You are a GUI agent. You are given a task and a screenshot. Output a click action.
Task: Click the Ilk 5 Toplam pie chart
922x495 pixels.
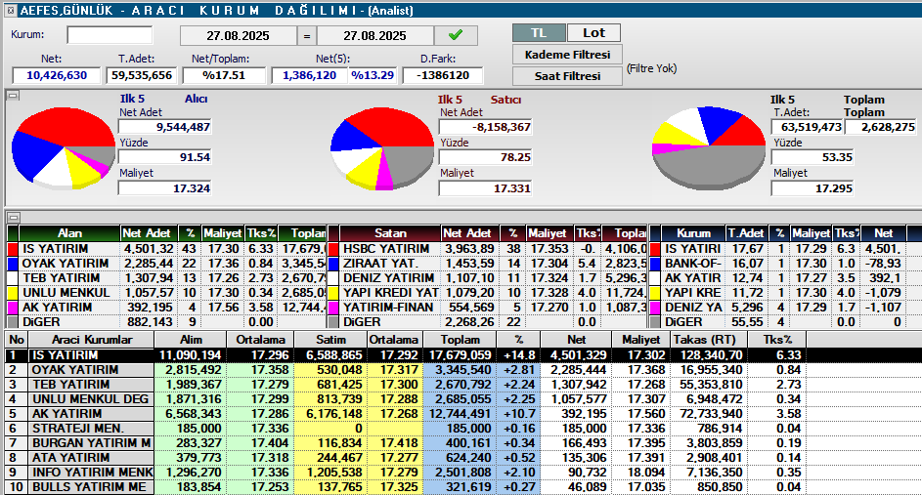point(709,148)
